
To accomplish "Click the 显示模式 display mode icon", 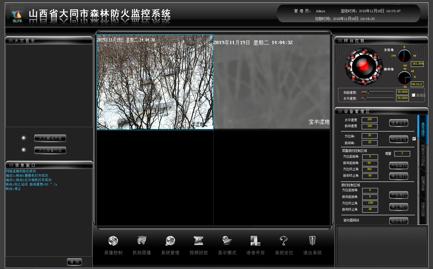I will 227,241.
